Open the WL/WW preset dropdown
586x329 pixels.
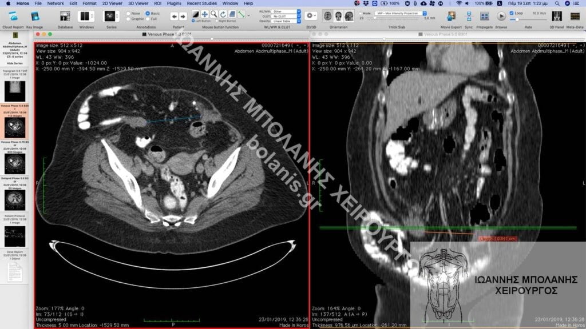tap(286, 11)
